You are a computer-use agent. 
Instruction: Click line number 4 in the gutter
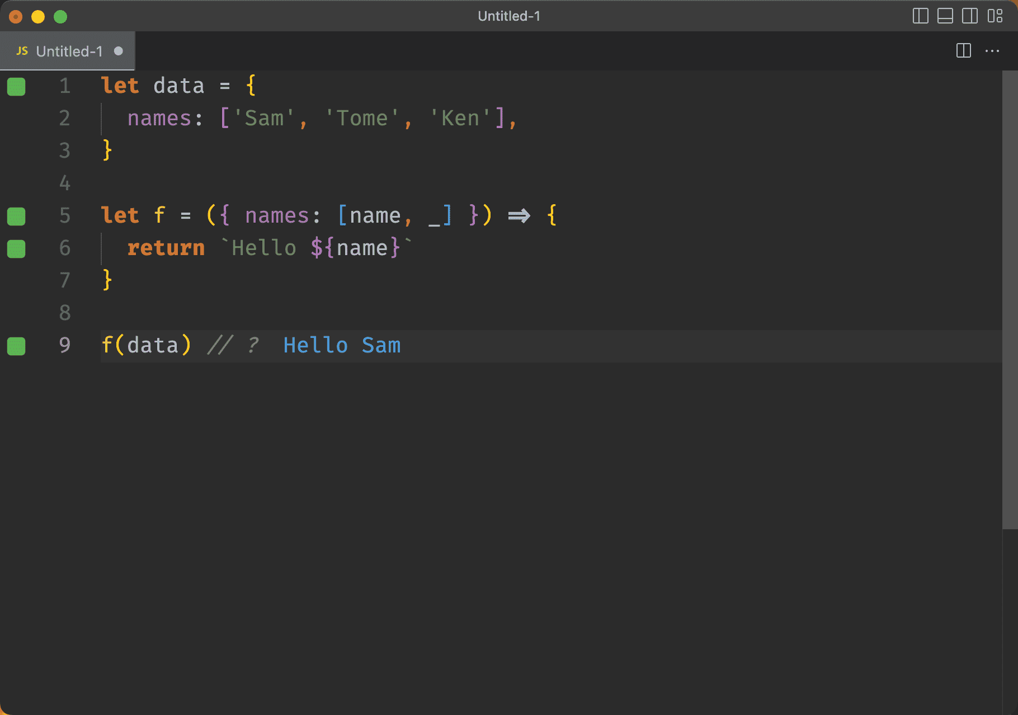click(x=65, y=183)
